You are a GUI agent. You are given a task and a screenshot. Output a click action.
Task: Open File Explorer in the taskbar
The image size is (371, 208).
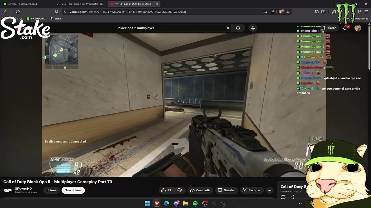click(185, 203)
